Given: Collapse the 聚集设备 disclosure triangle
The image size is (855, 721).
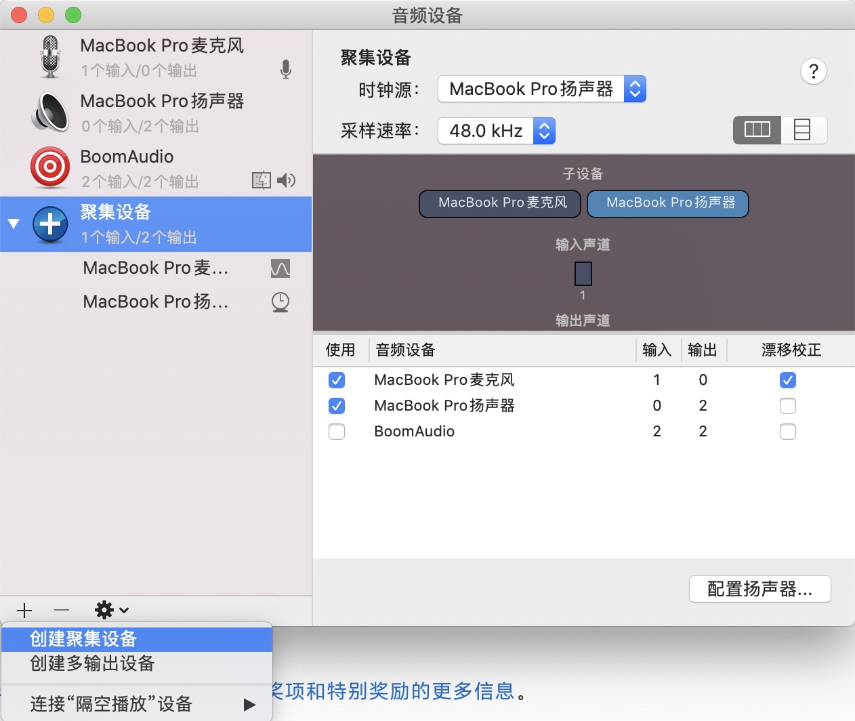Looking at the screenshot, I should click(14, 224).
